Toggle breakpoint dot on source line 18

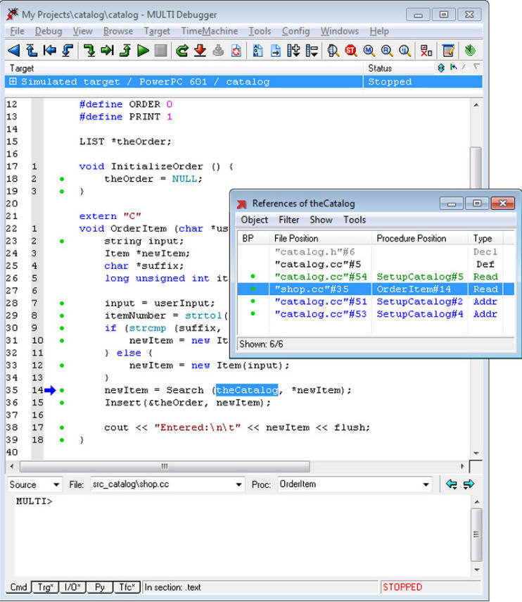coord(62,179)
